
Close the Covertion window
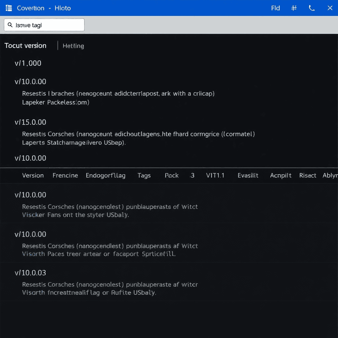tap(330, 8)
